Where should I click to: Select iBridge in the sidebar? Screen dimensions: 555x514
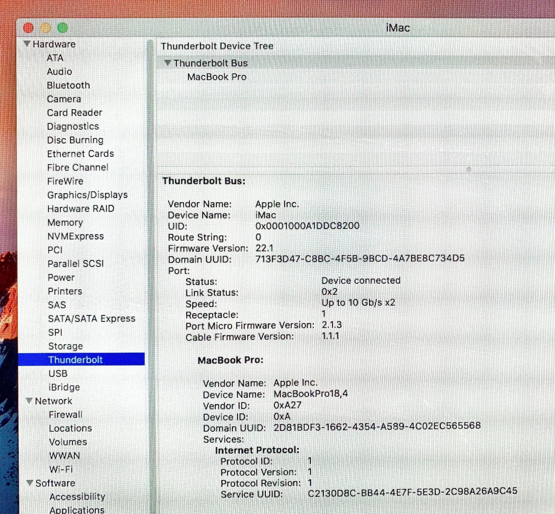pos(64,387)
